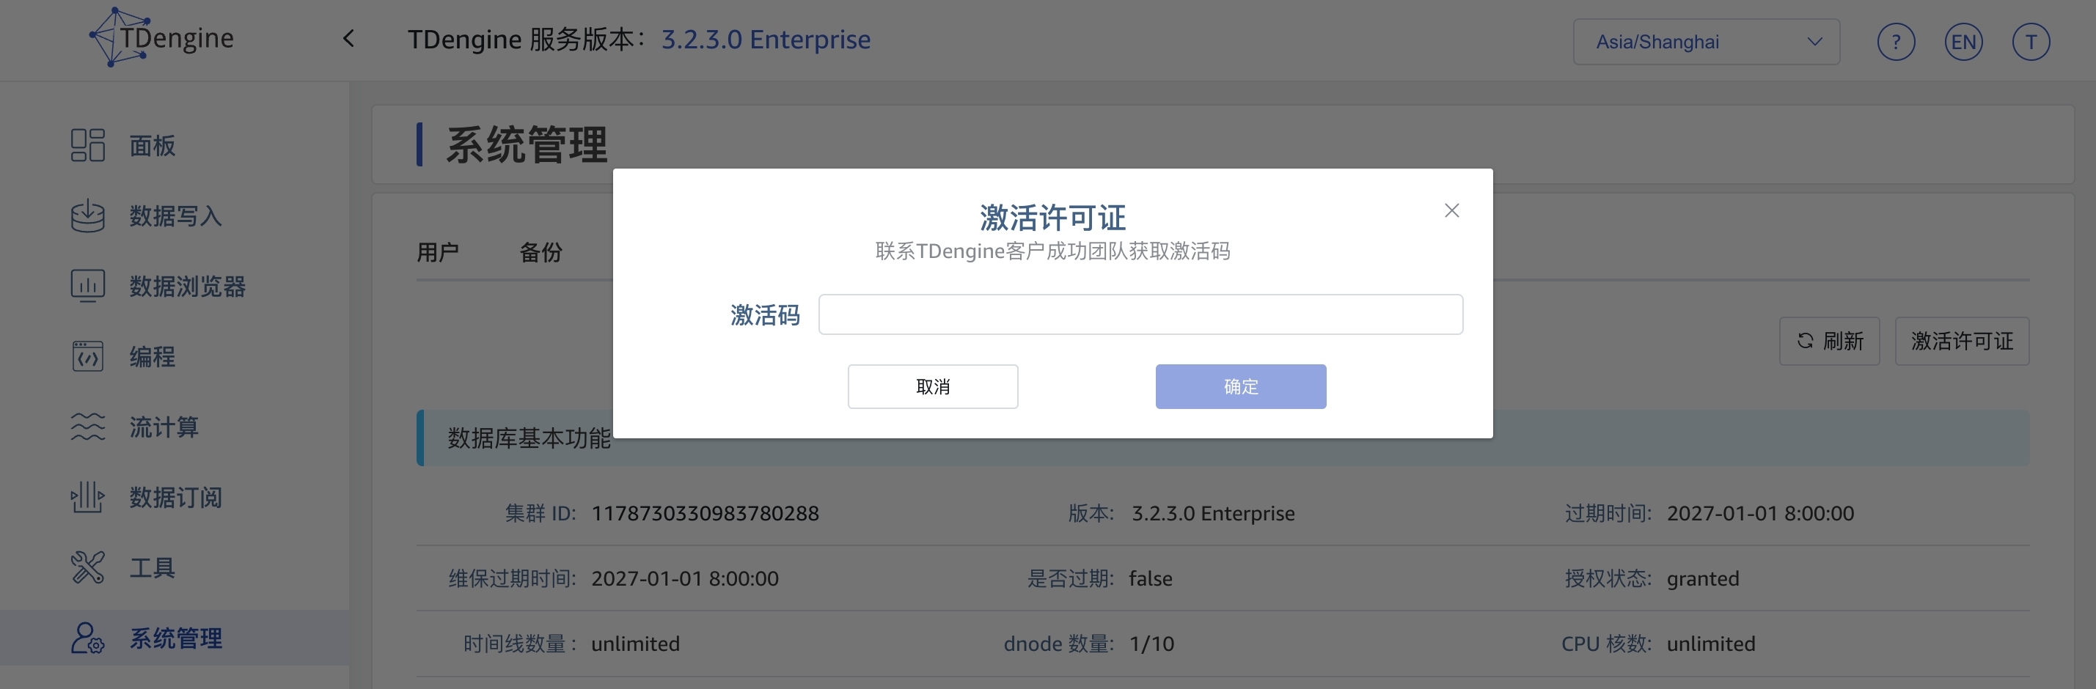Image resolution: width=2096 pixels, height=689 pixels.
Task: Select the 编程 programming icon
Action: [x=88, y=356]
